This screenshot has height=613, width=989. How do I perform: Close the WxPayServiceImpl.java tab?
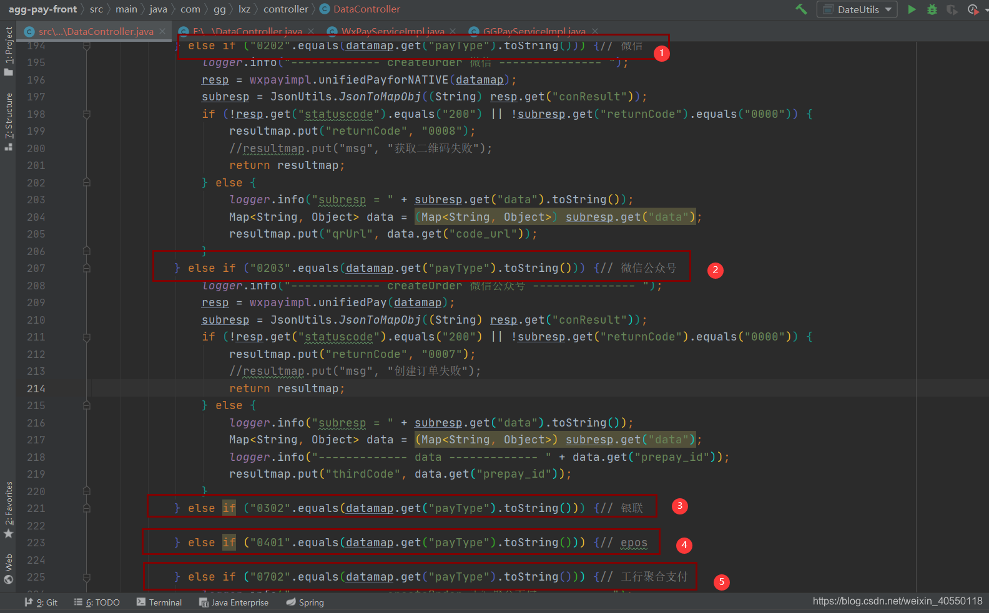pos(453,31)
